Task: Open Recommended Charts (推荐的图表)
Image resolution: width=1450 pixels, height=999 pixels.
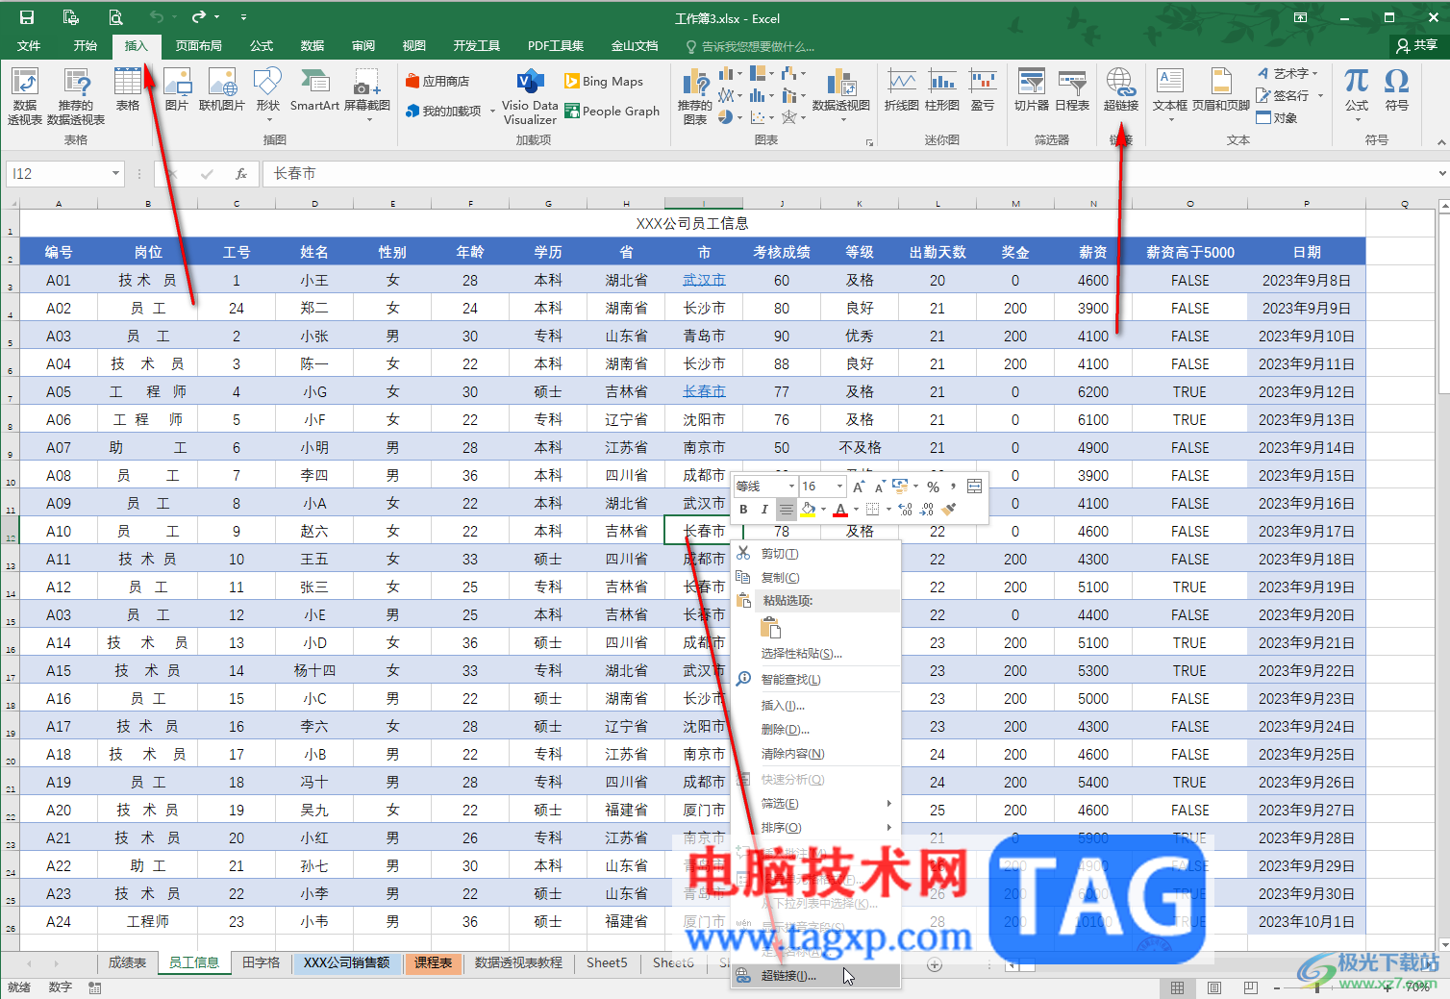Action: pyautogui.click(x=695, y=96)
